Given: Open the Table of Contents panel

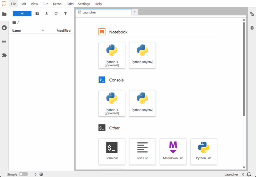Looking at the screenshot, I should tap(4, 41).
